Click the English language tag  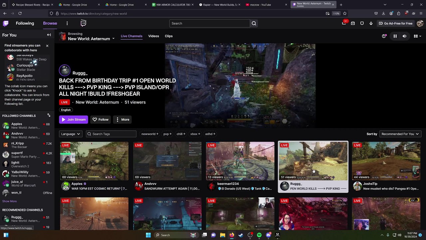click(x=66, y=110)
